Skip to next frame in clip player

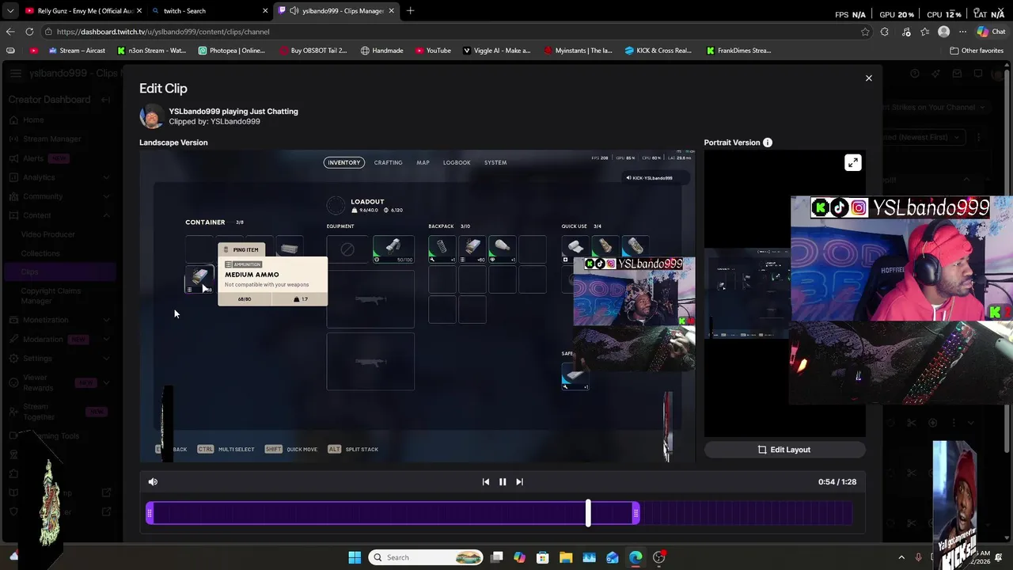click(x=519, y=481)
